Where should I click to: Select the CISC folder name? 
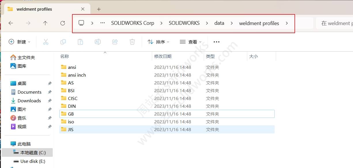[73, 98]
